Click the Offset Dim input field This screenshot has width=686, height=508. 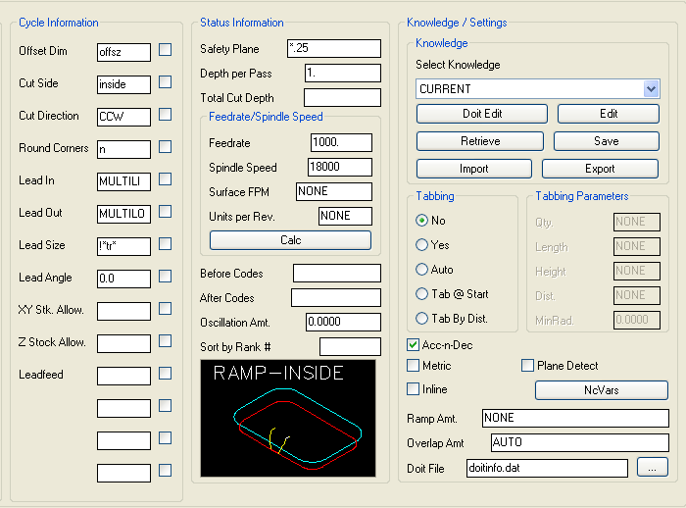click(x=123, y=52)
